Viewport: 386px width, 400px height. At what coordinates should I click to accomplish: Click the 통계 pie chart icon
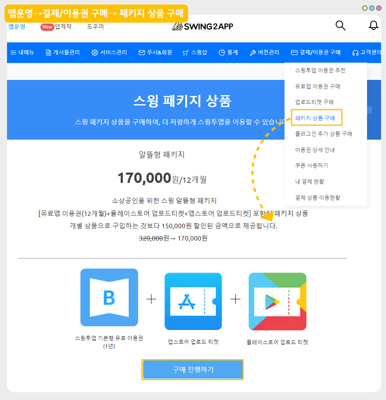point(222,53)
